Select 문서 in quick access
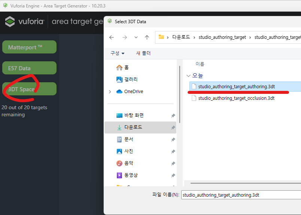Viewport: 301px width, 215px height. click(x=140, y=139)
